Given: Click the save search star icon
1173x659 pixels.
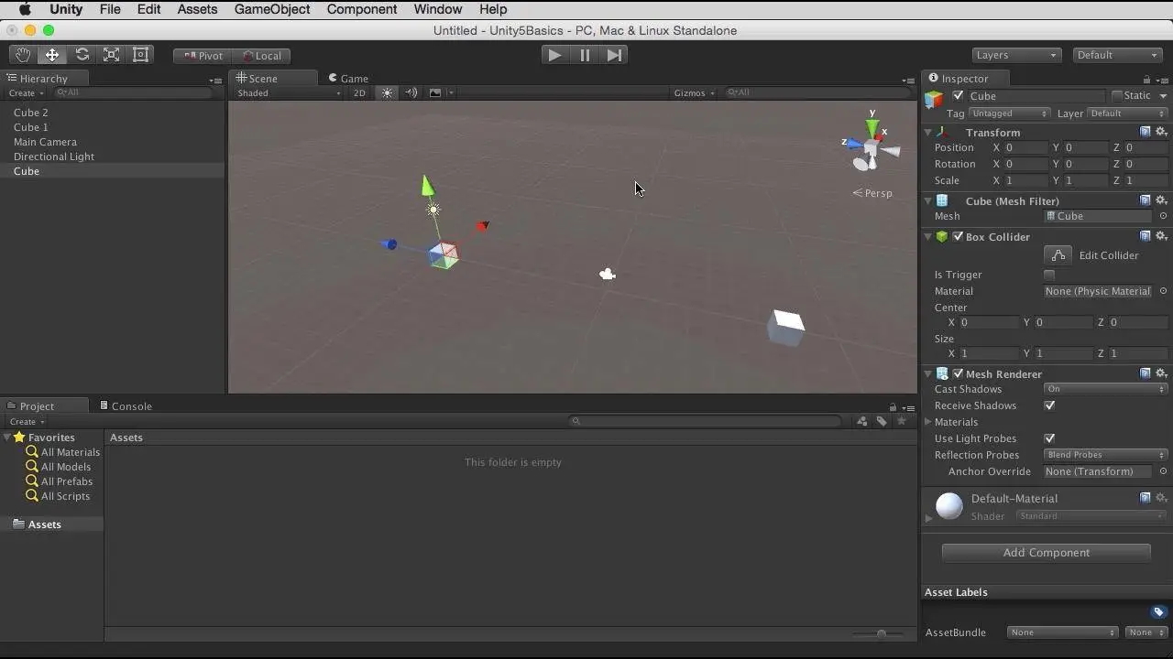Looking at the screenshot, I should pos(902,421).
